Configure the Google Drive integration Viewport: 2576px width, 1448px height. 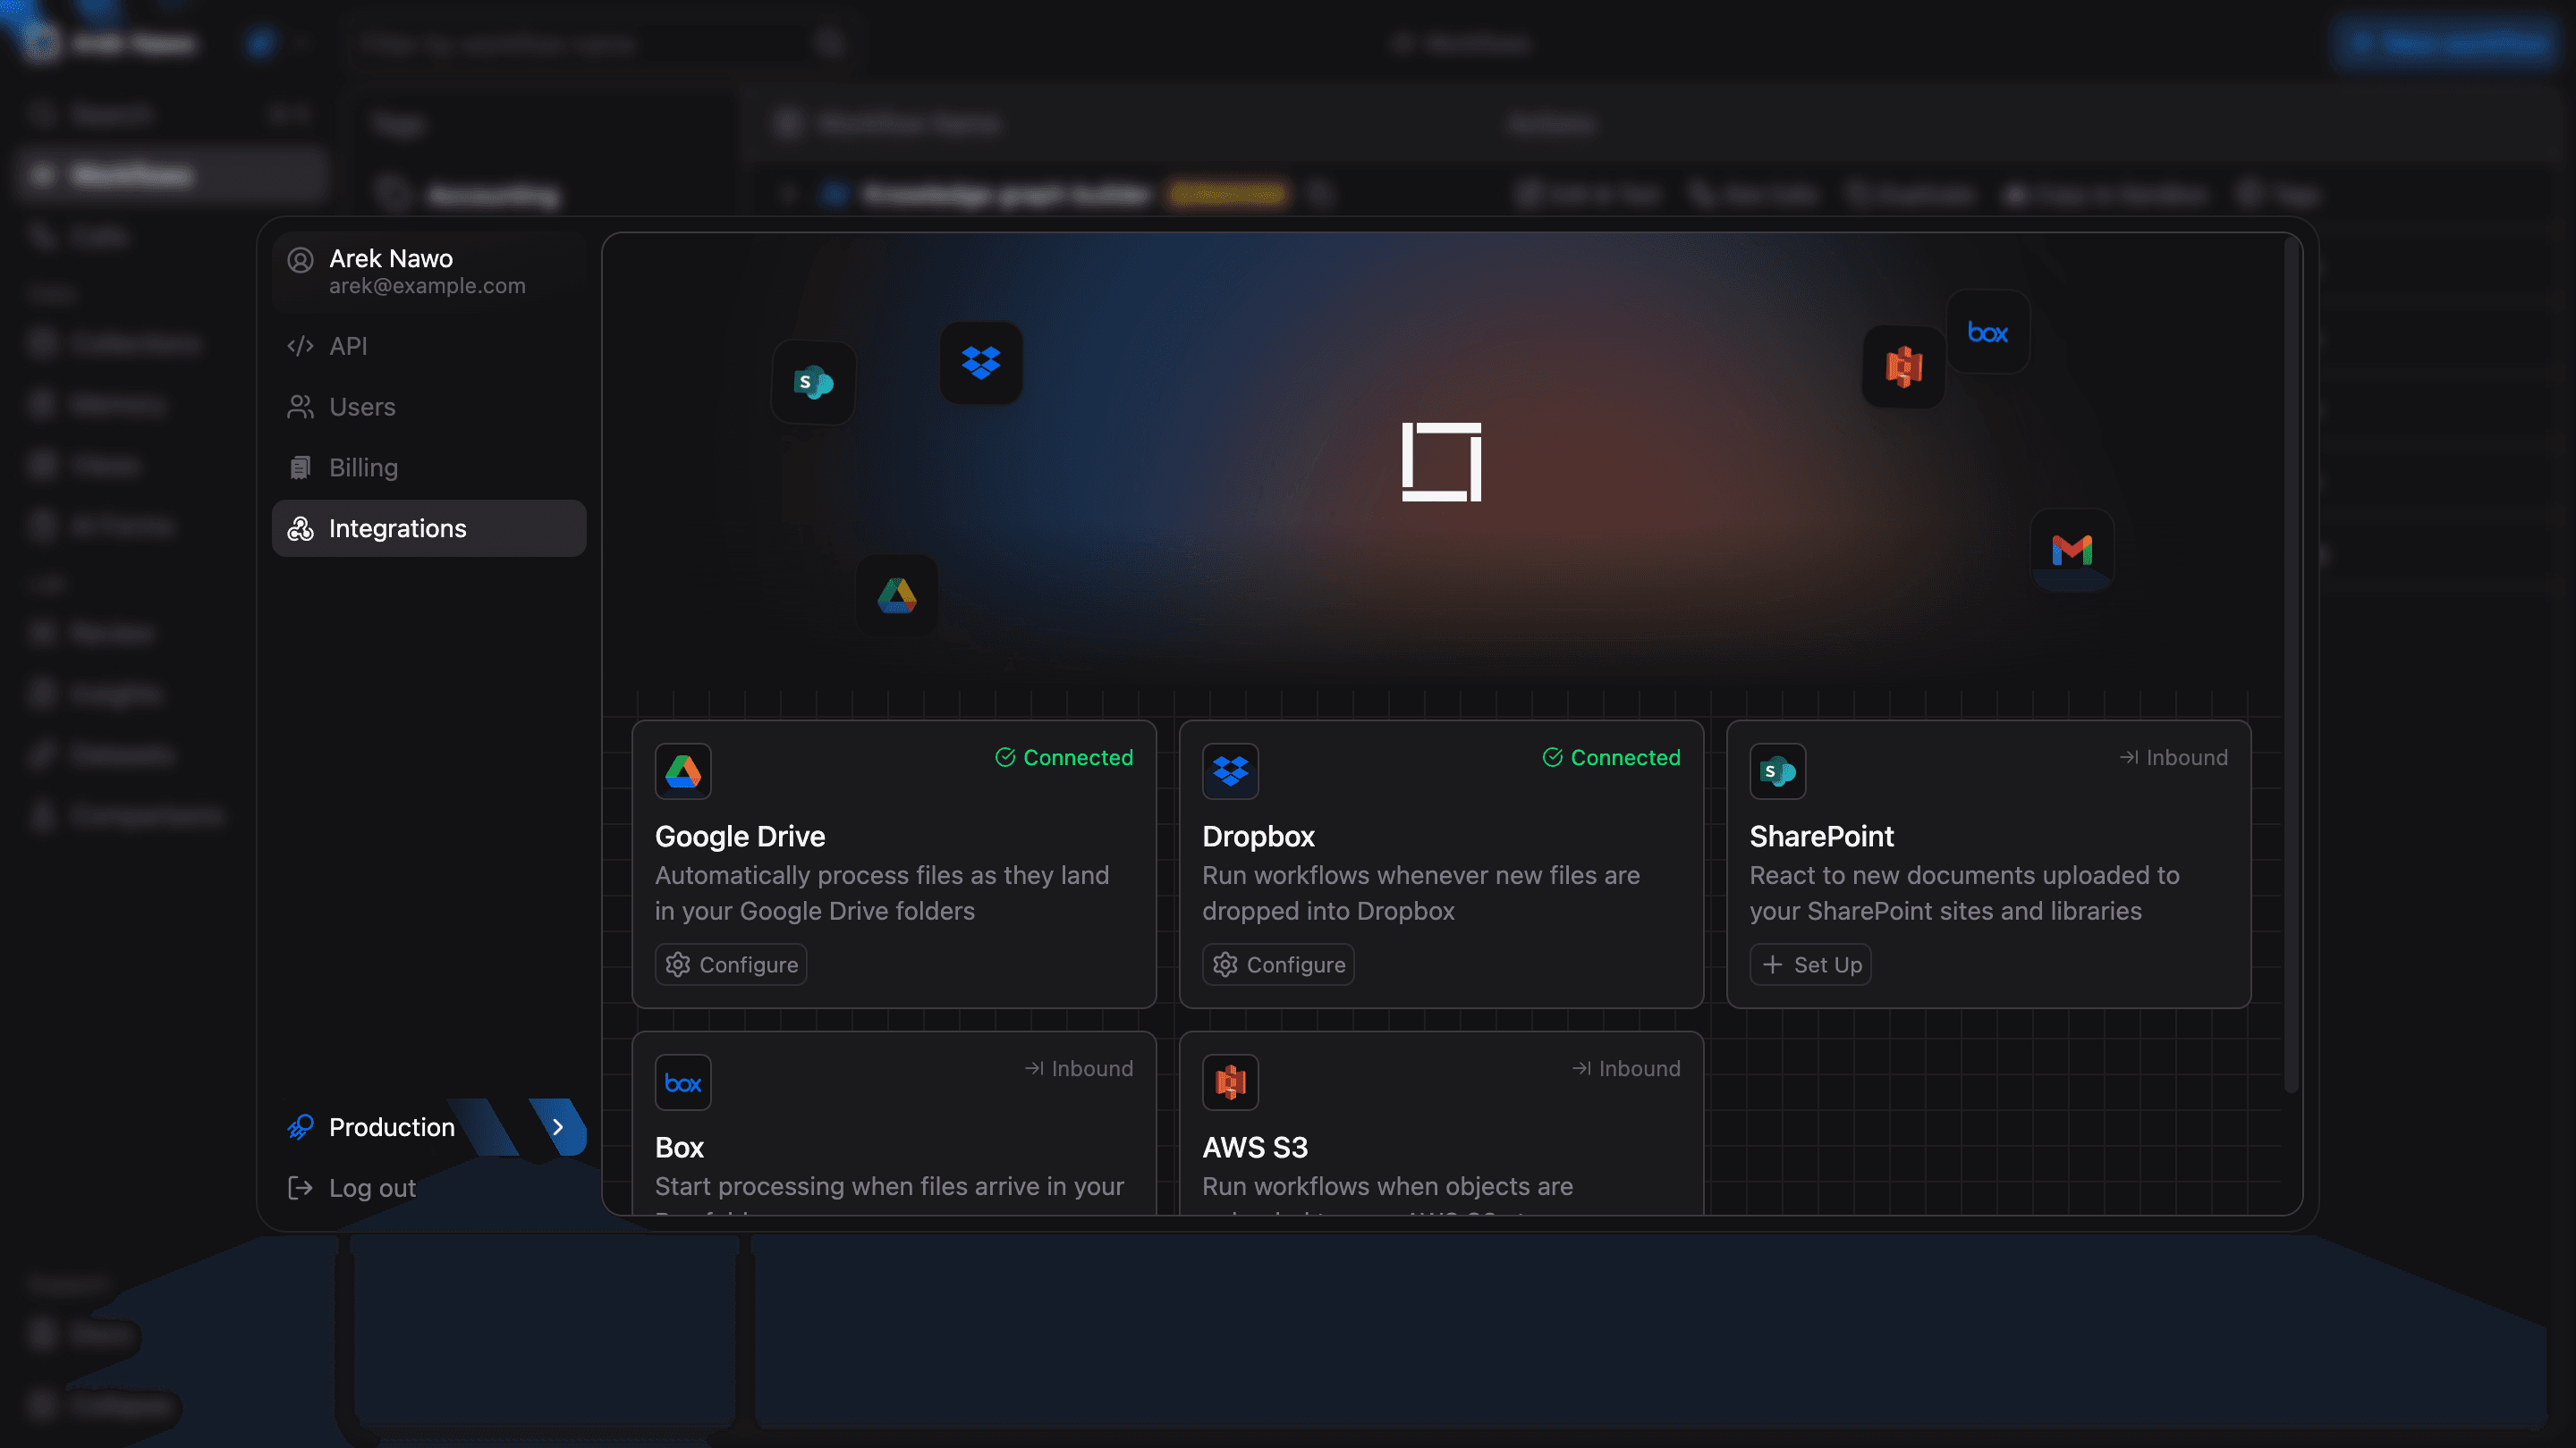pyautogui.click(x=731, y=965)
